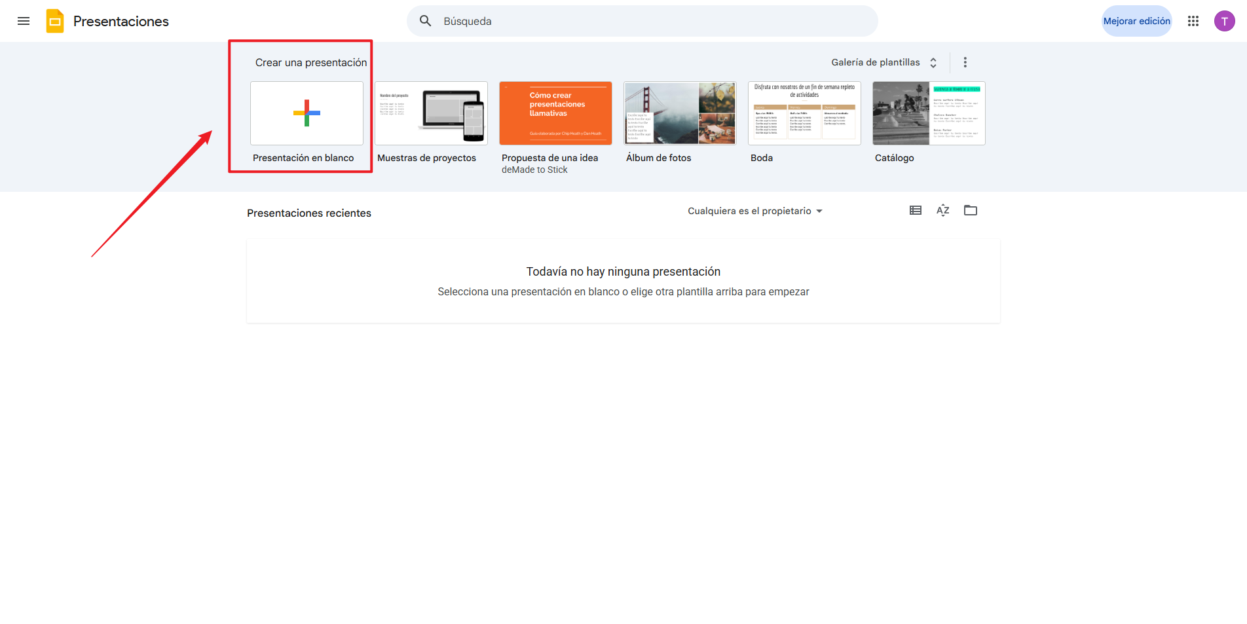The height and width of the screenshot is (624, 1247).
Task: Expand the Galería de plantillas selector
Action: tap(933, 62)
